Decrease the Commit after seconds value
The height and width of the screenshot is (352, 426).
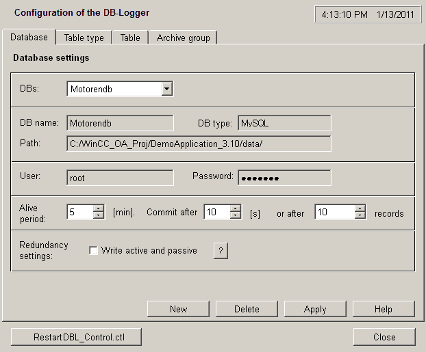pyautogui.click(x=236, y=216)
